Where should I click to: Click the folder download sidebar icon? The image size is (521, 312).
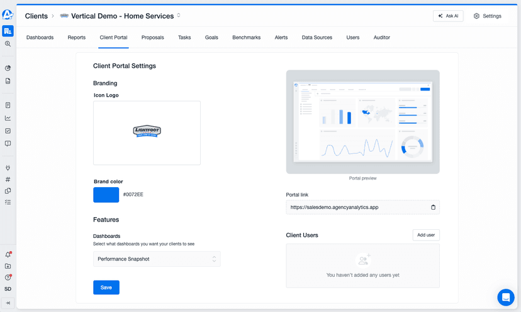point(8,266)
